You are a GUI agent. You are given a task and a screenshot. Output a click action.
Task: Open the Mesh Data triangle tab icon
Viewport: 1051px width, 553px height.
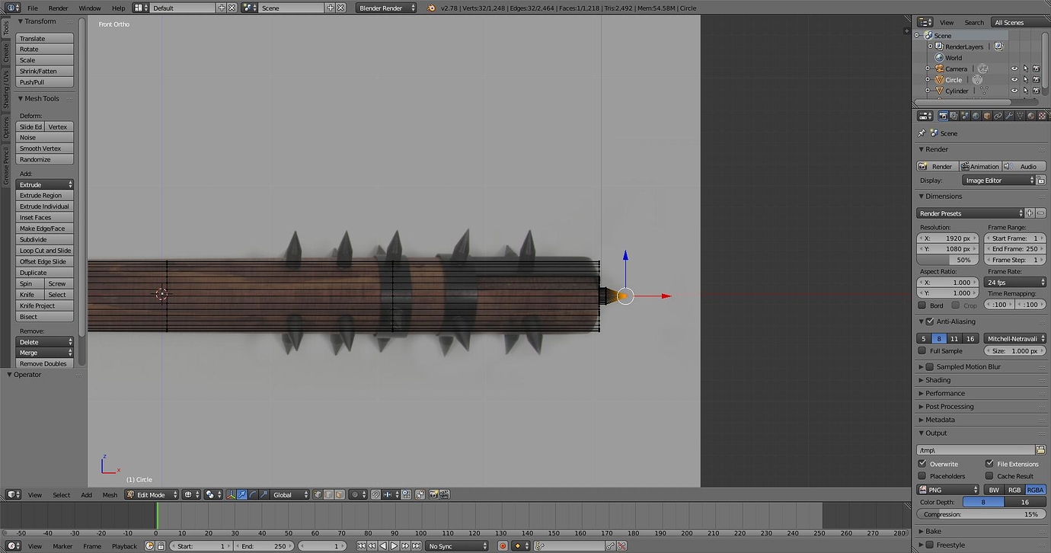(1020, 116)
